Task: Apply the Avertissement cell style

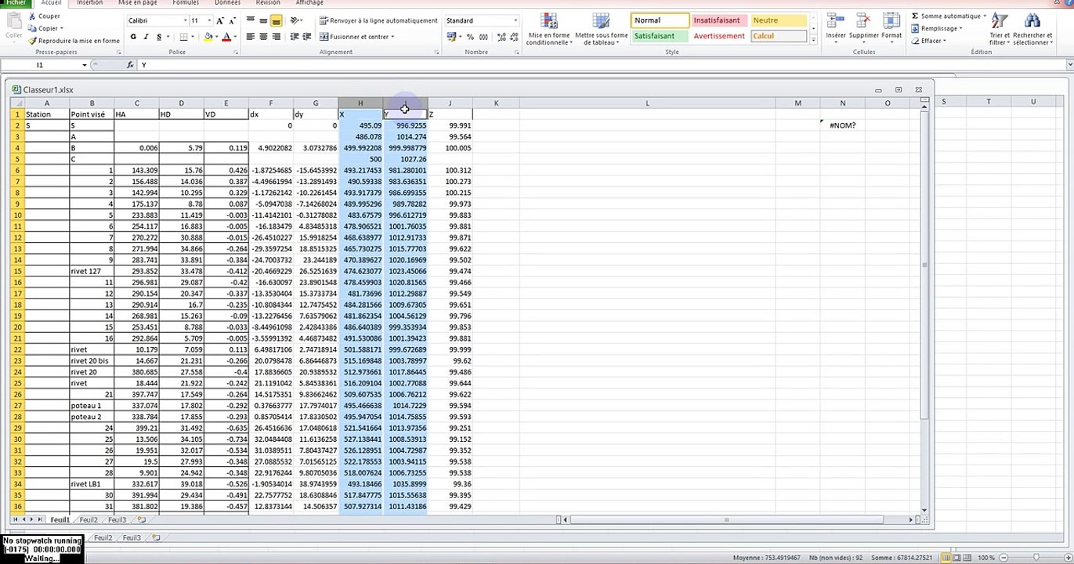Action: coord(720,36)
